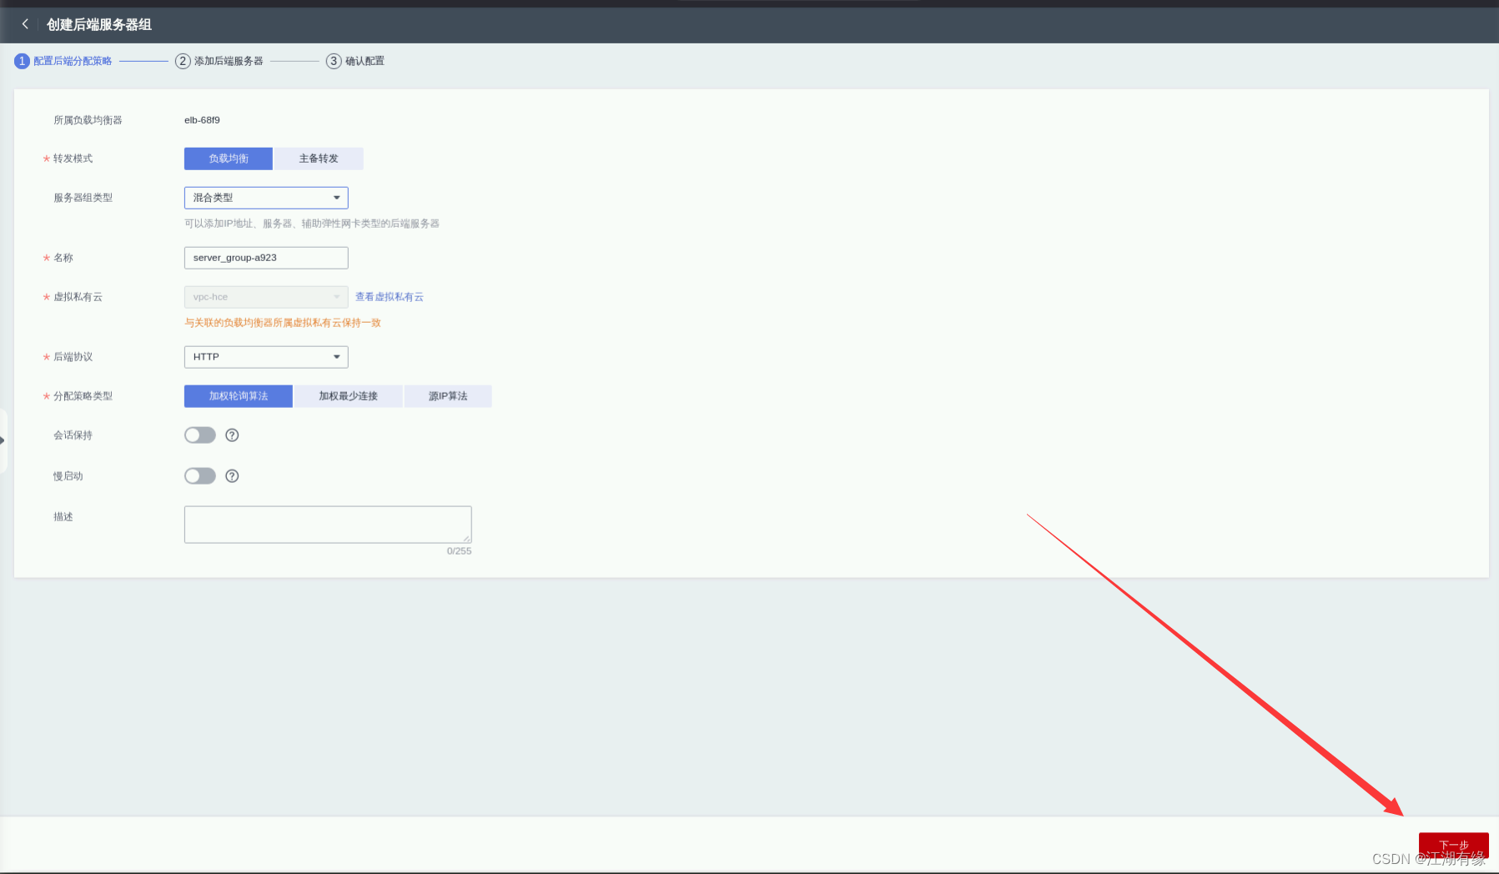Open 查看虚拟私有云 link
The image size is (1499, 874).
(x=390, y=297)
